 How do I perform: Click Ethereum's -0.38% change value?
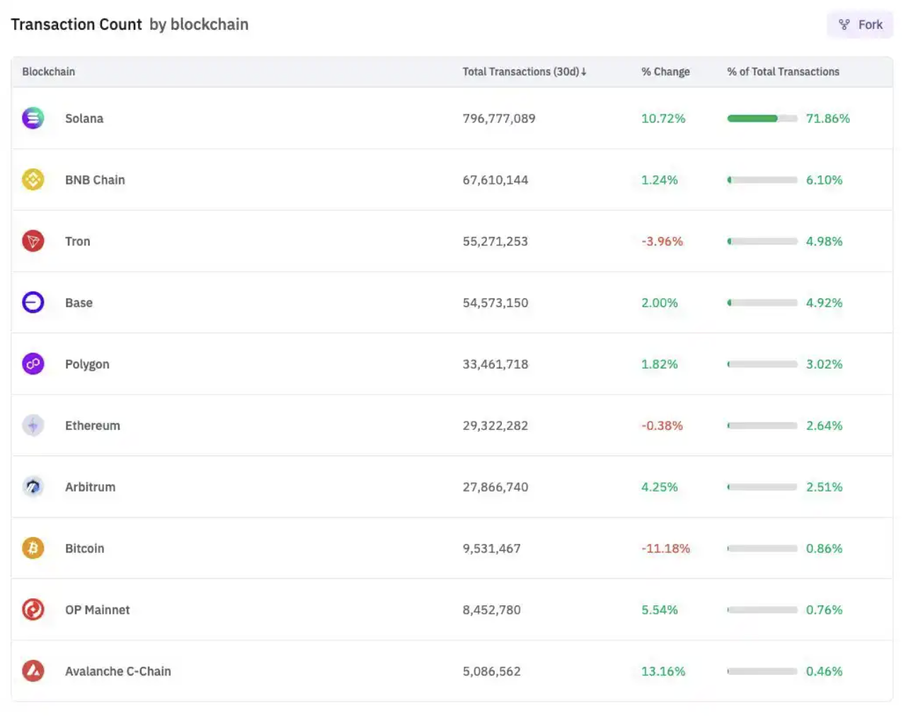pyautogui.click(x=663, y=426)
